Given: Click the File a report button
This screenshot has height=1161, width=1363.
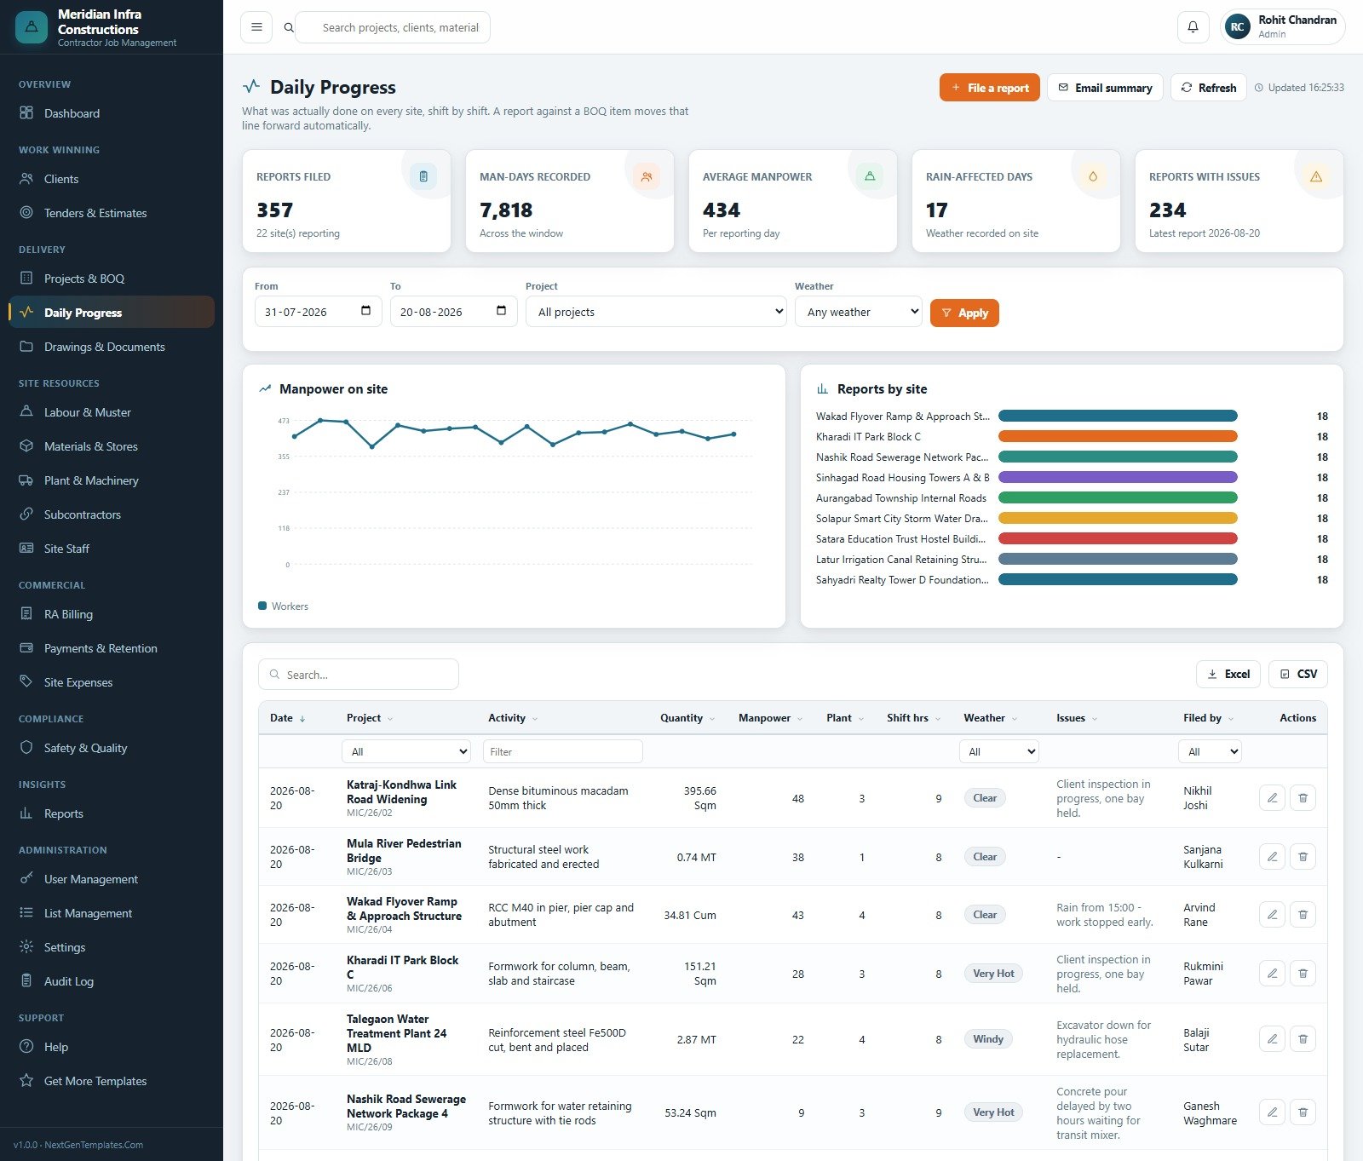Looking at the screenshot, I should [x=989, y=88].
